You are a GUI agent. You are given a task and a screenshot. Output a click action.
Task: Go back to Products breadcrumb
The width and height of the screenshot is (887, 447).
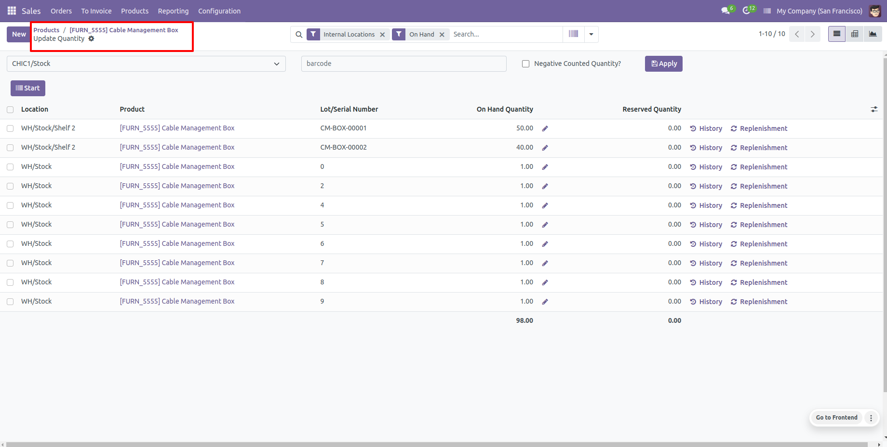point(46,30)
